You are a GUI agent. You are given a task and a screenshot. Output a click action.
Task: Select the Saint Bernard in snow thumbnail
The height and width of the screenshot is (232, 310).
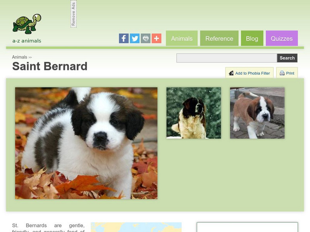[193, 113]
